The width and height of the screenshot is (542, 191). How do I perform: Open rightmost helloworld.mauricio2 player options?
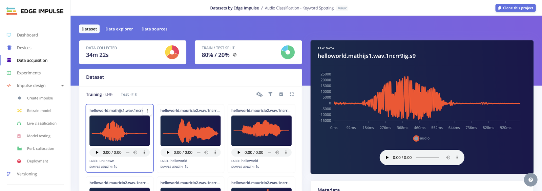(x=286, y=152)
